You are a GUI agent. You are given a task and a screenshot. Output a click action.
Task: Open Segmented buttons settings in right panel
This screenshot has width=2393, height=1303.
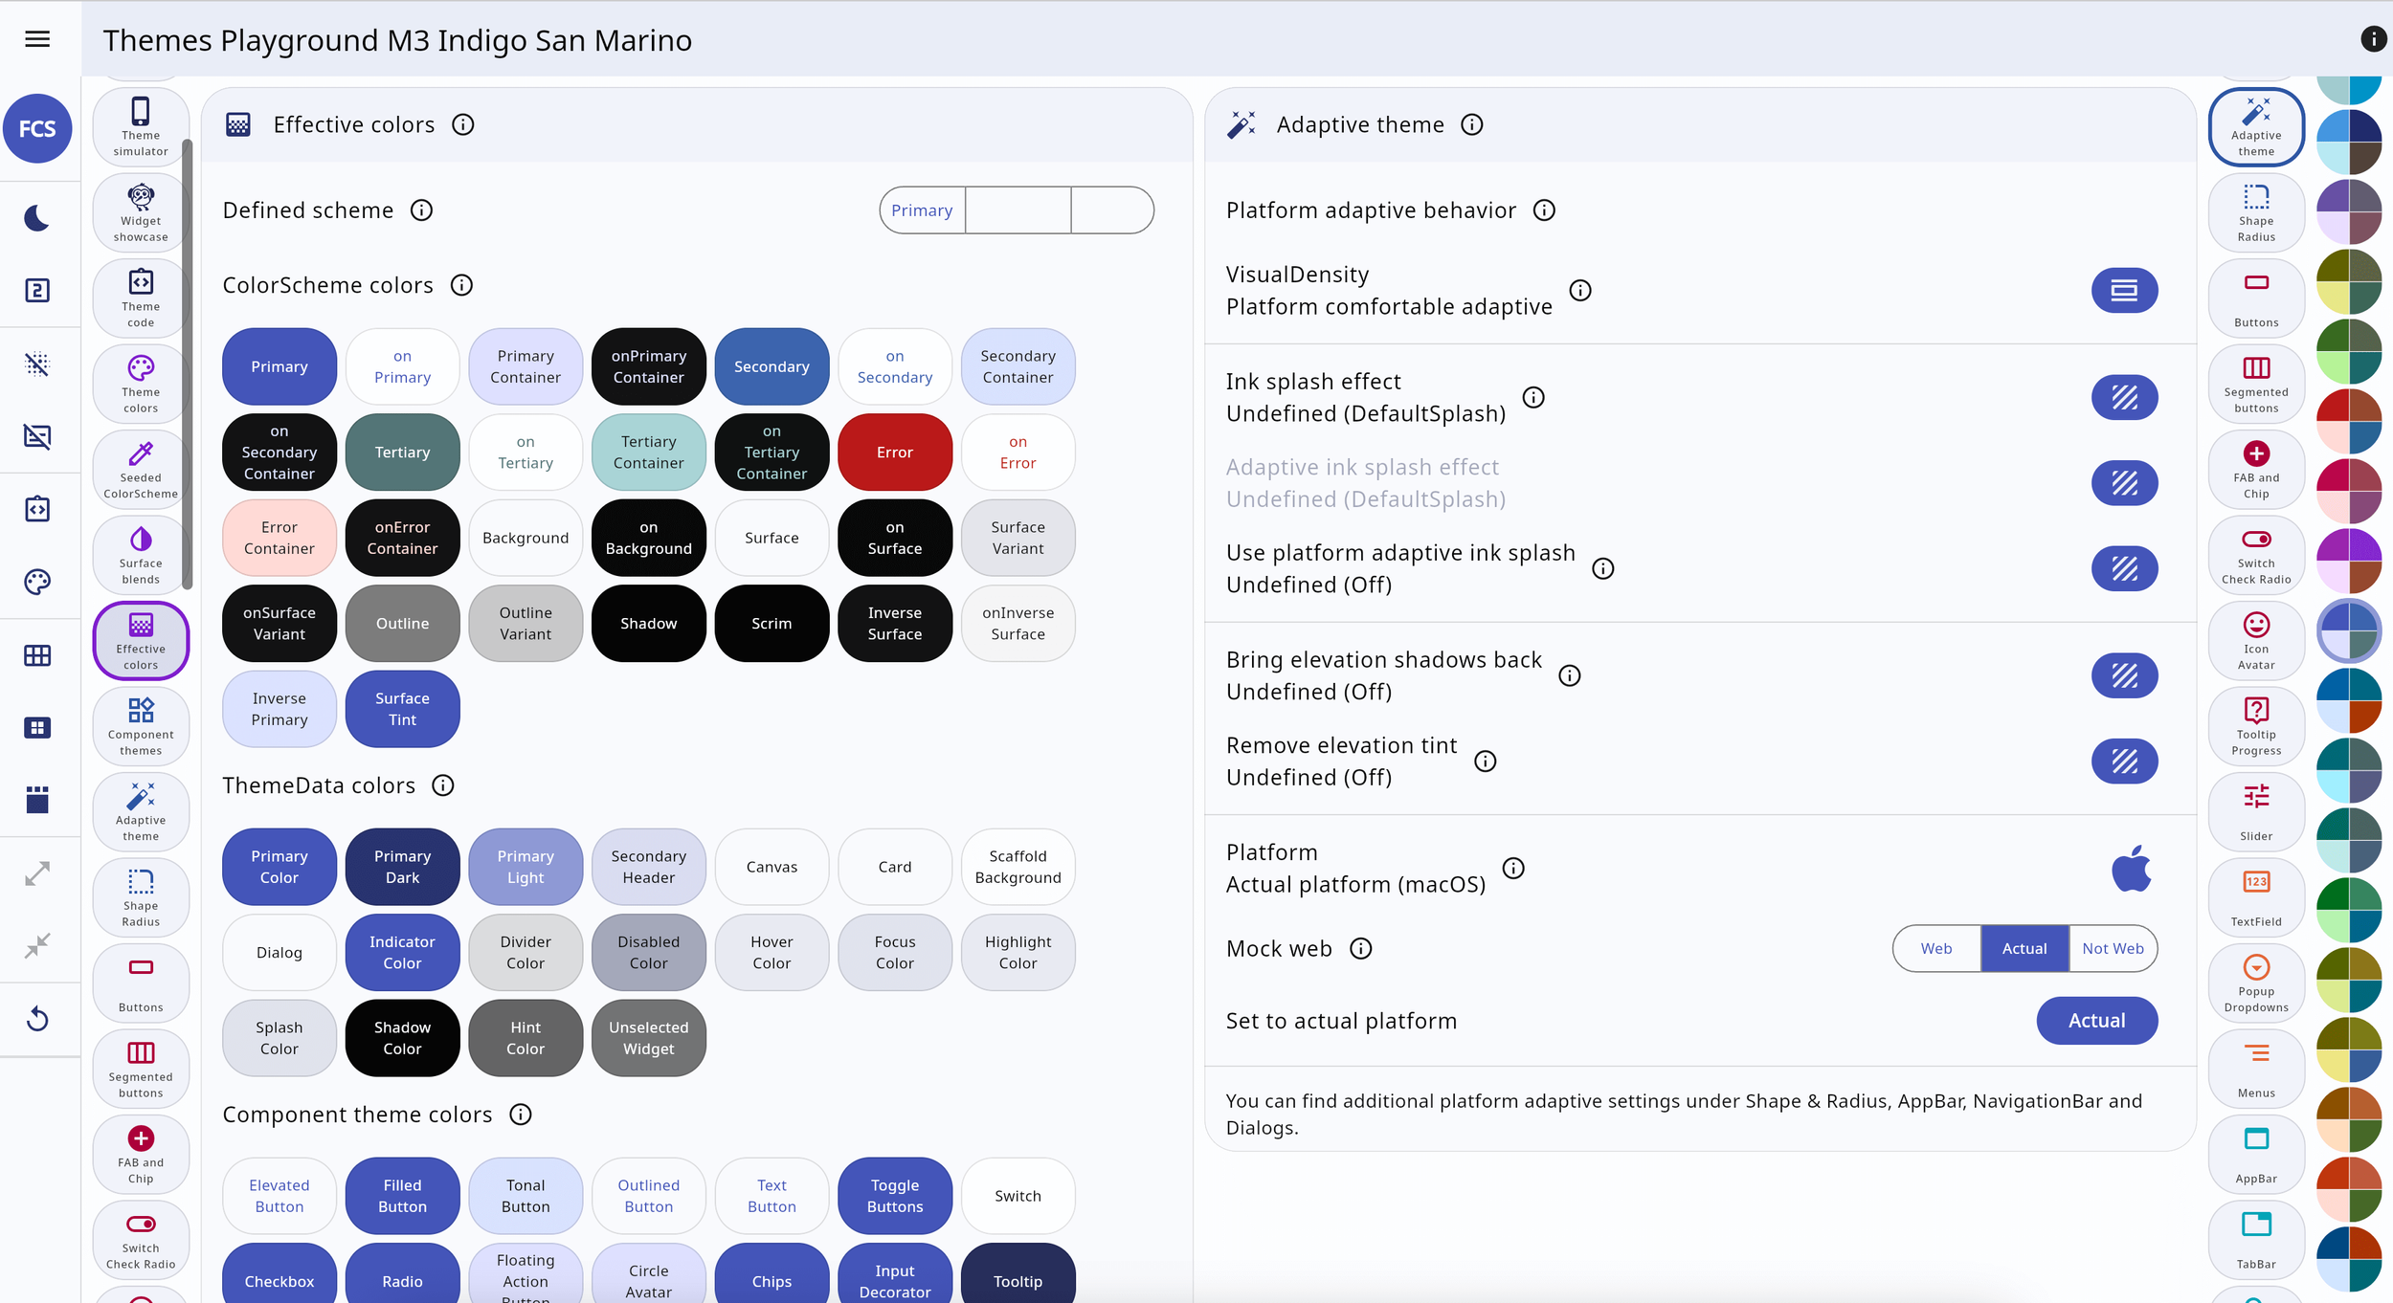(x=2255, y=383)
